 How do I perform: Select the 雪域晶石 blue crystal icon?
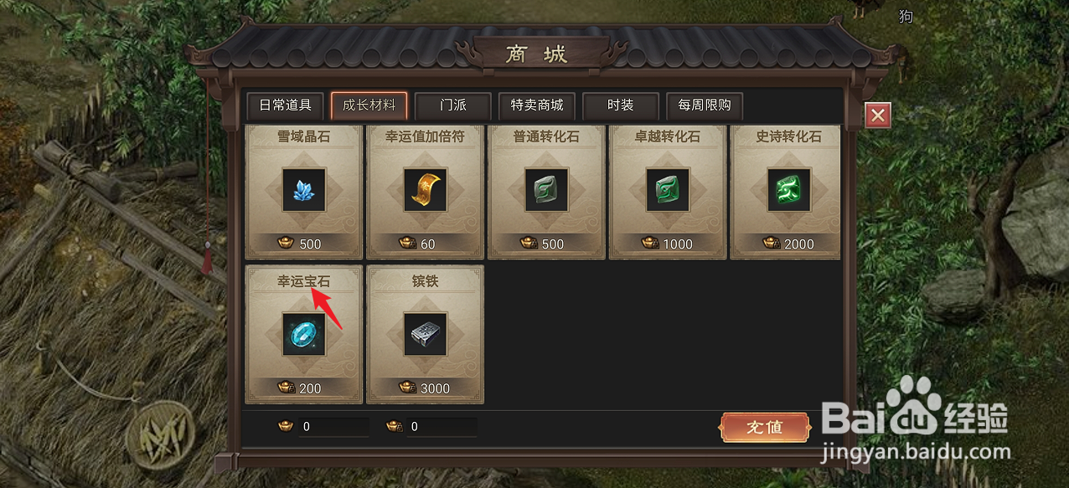pos(303,190)
